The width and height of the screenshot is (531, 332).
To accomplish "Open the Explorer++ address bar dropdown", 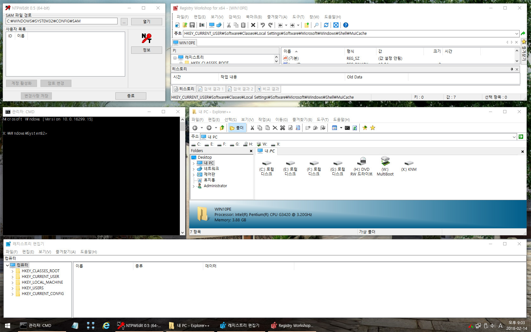I will 514,137.
